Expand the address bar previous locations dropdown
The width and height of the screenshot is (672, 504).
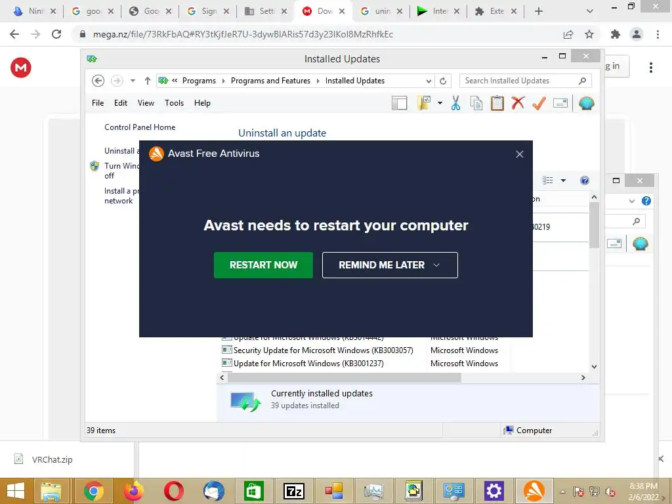(428, 81)
